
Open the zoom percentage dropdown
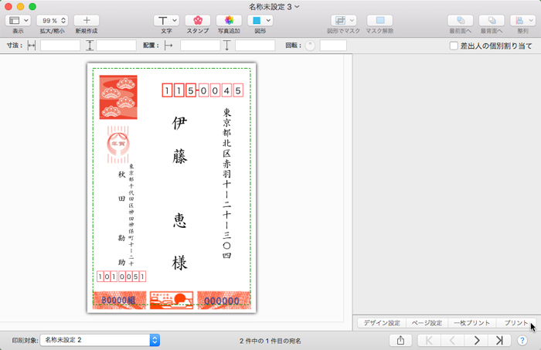[x=52, y=20]
